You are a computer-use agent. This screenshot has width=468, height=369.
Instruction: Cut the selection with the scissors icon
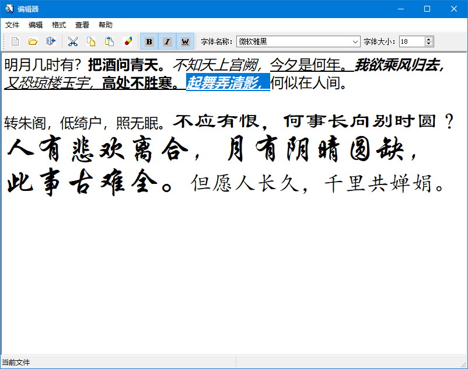click(72, 41)
